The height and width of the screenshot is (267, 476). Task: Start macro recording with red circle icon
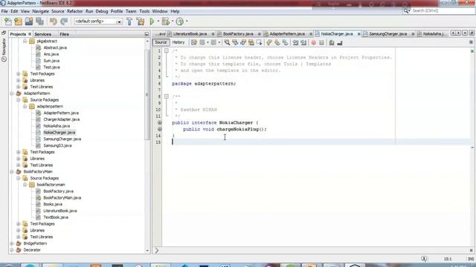tap(314, 43)
